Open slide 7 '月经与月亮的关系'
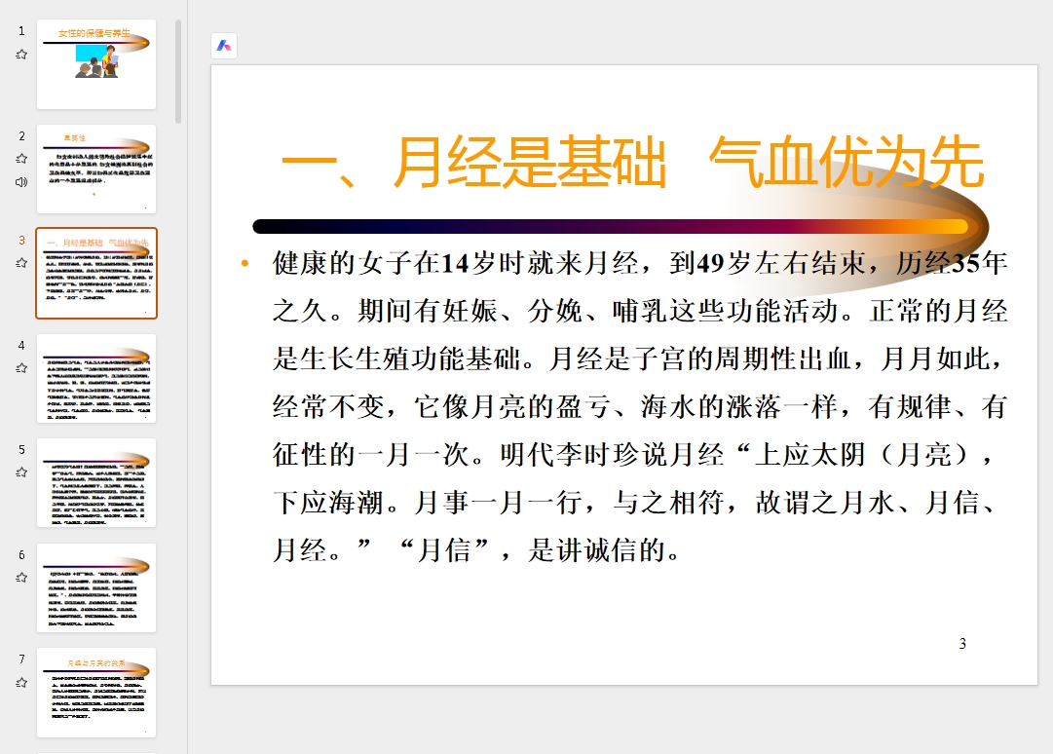Image resolution: width=1053 pixels, height=754 pixels. [96, 692]
